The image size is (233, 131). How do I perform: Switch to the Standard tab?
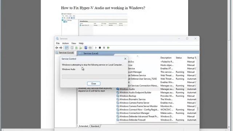(95, 126)
